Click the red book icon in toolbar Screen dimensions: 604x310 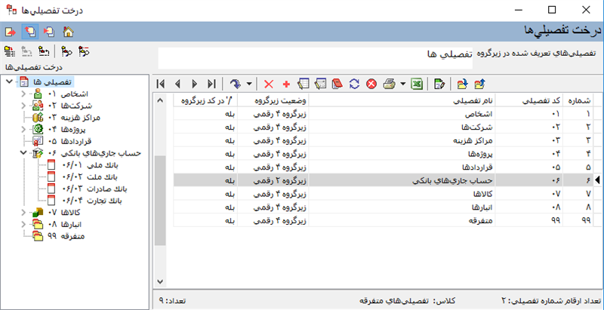(x=337, y=84)
